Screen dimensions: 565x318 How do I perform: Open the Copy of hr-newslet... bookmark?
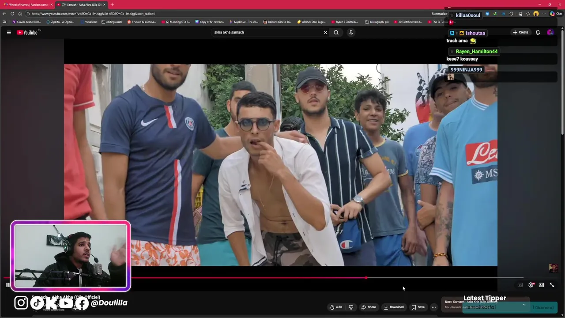pyautogui.click(x=210, y=22)
